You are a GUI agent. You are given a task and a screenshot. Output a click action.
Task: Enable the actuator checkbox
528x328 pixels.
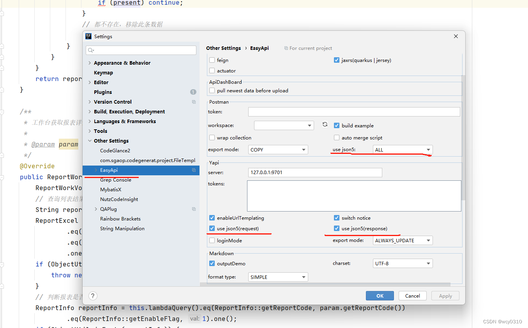coord(212,71)
